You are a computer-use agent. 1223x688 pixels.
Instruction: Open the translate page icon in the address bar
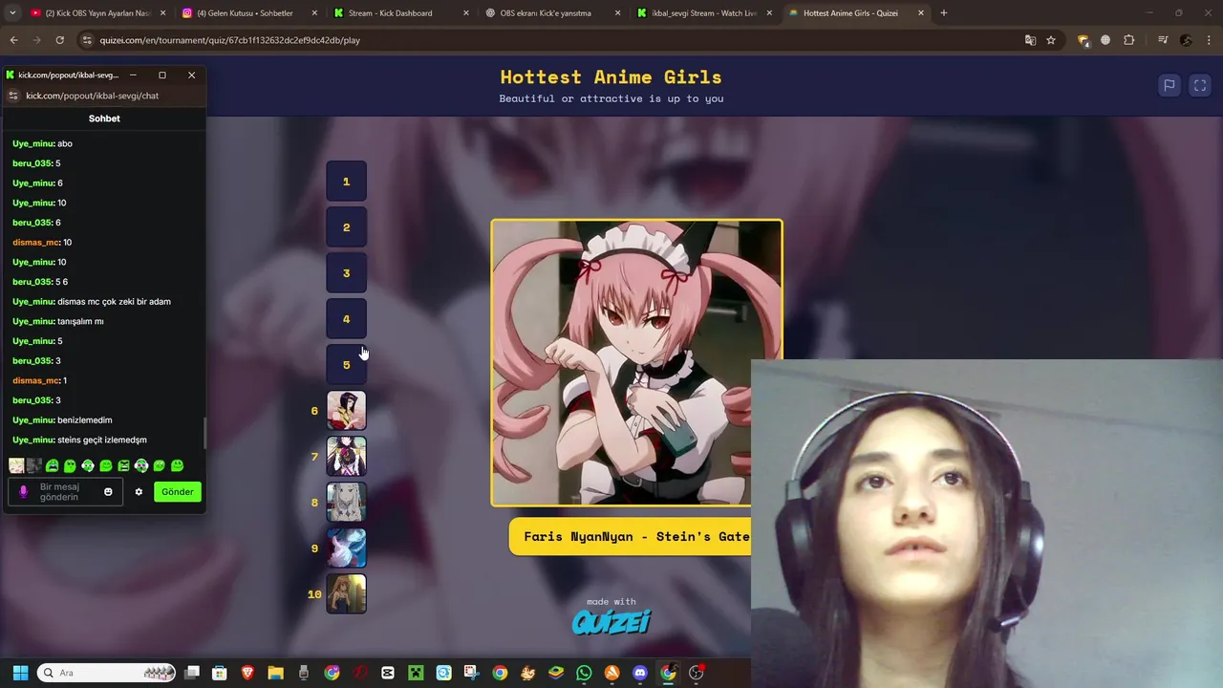coord(1030,40)
